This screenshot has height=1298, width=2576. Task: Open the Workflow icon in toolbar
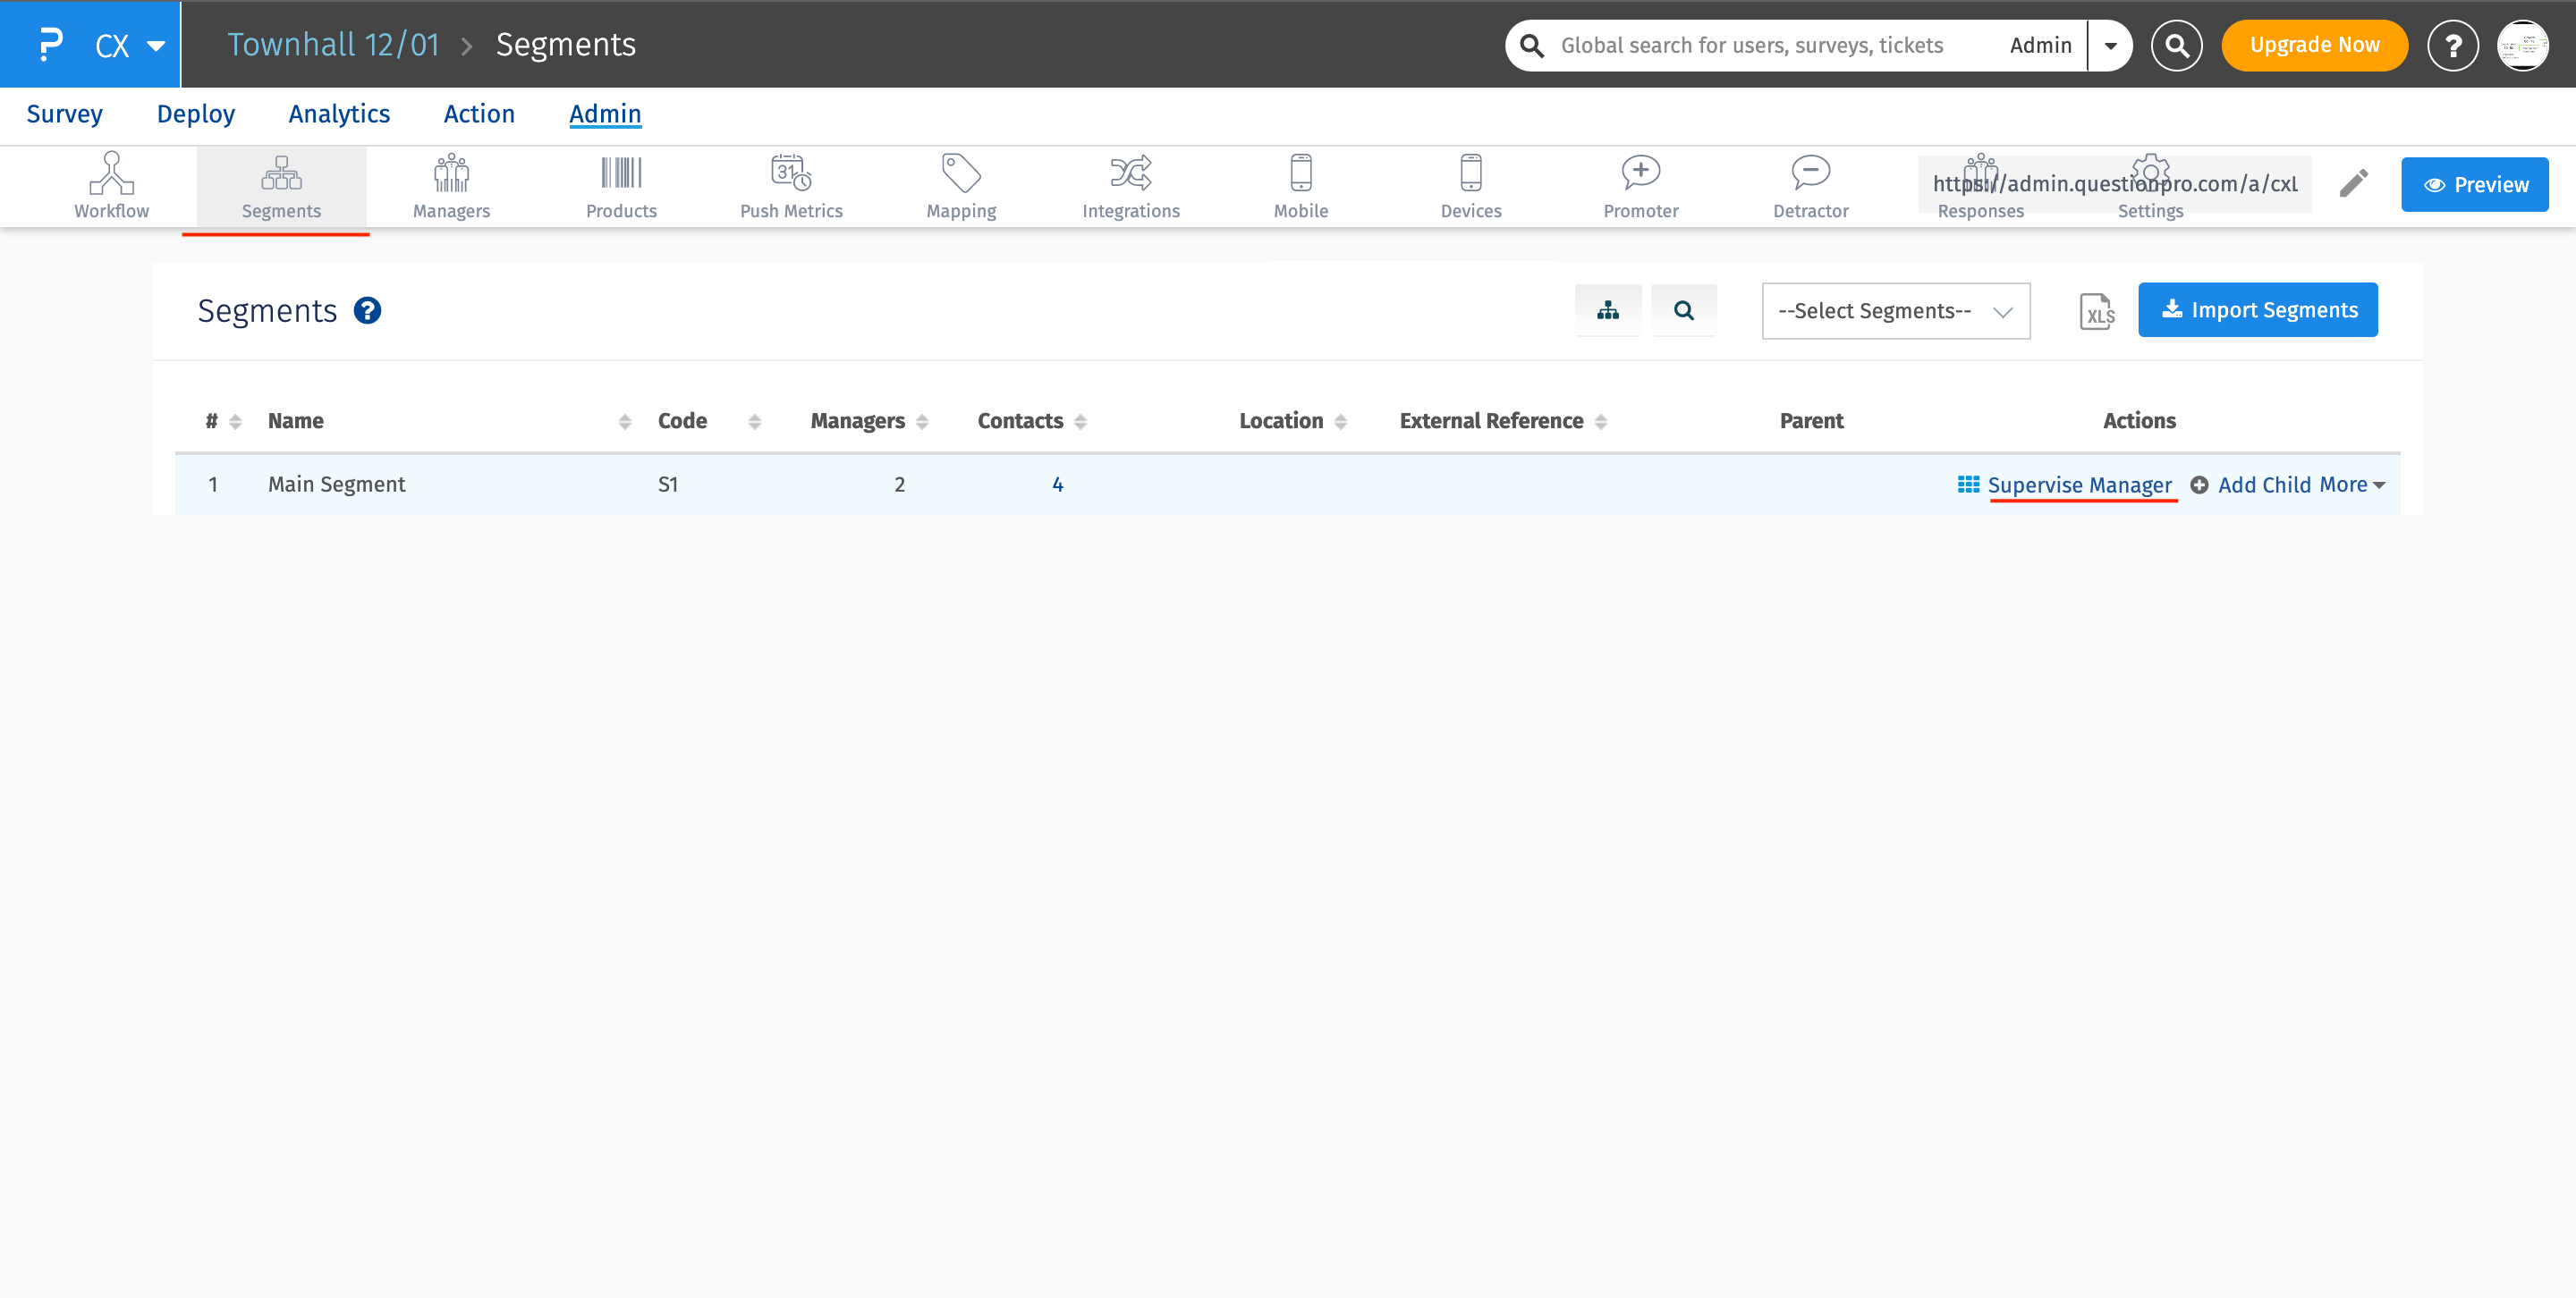(111, 173)
